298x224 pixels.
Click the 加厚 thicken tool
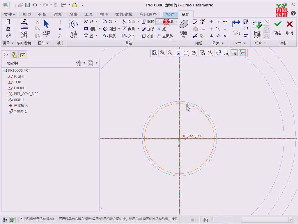(148, 29)
